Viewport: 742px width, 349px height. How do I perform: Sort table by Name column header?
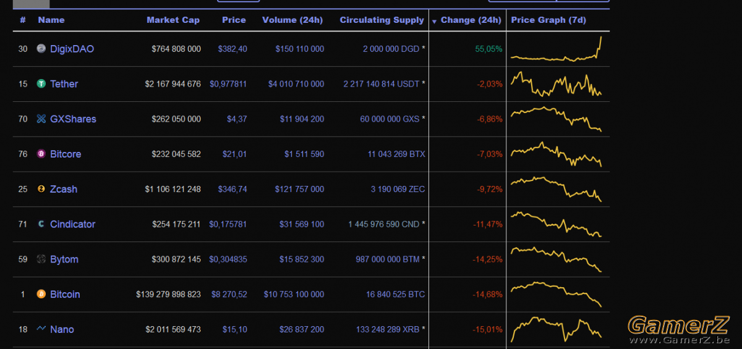51,20
